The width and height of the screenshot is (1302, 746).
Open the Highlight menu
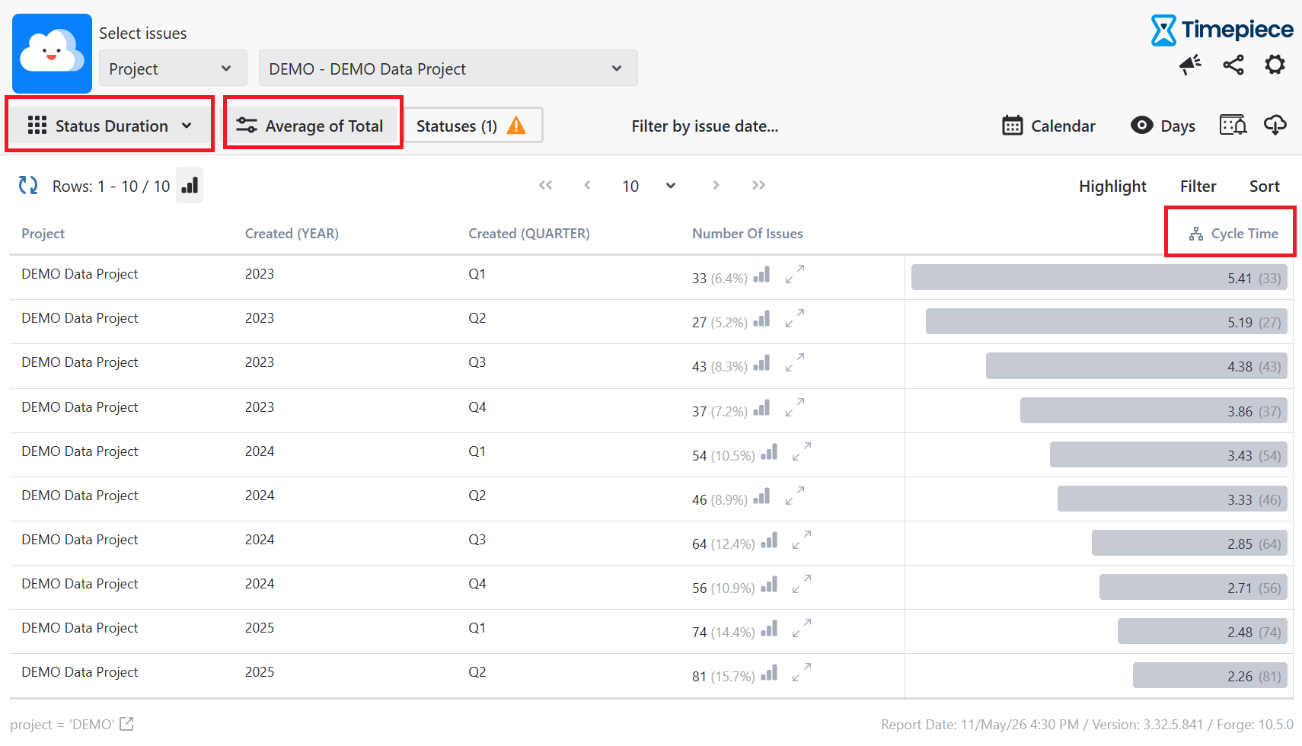pyautogui.click(x=1112, y=186)
